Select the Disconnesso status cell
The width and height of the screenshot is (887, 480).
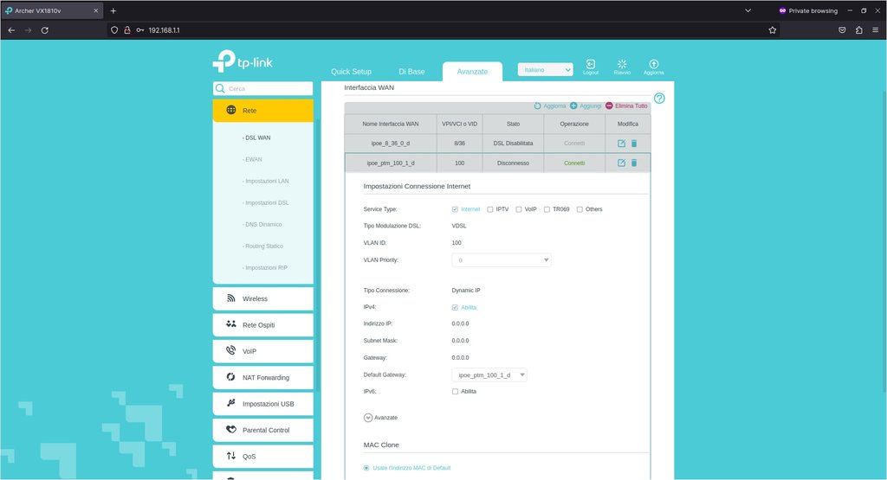pos(513,163)
